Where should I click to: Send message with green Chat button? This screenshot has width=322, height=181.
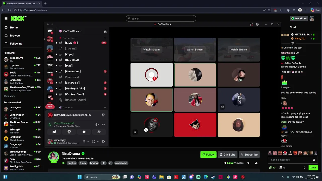click(x=313, y=168)
